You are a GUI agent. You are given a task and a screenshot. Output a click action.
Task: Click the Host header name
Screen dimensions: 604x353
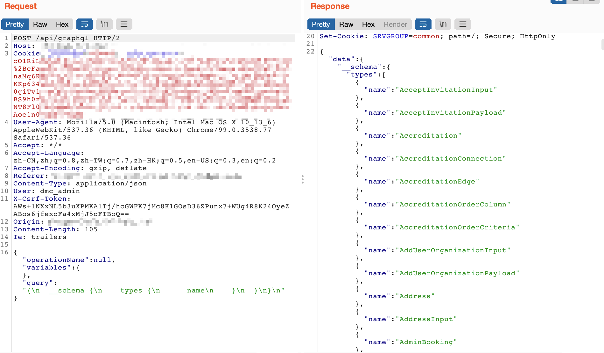pos(22,46)
